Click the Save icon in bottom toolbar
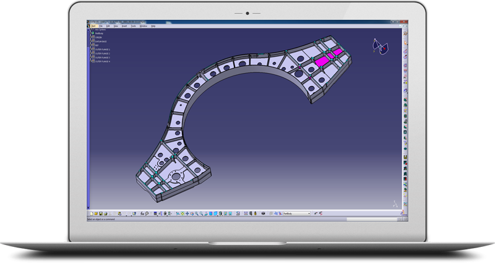The image size is (495, 263). 100,213
